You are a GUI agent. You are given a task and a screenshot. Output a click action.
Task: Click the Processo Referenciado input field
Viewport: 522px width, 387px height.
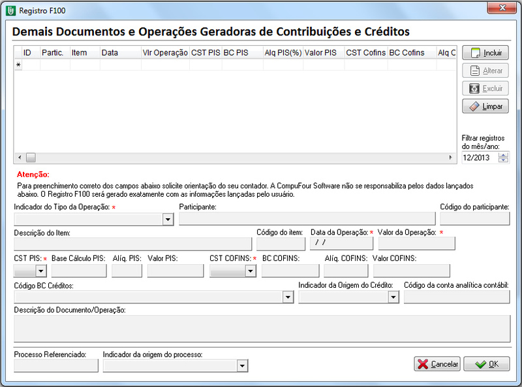[x=55, y=366]
